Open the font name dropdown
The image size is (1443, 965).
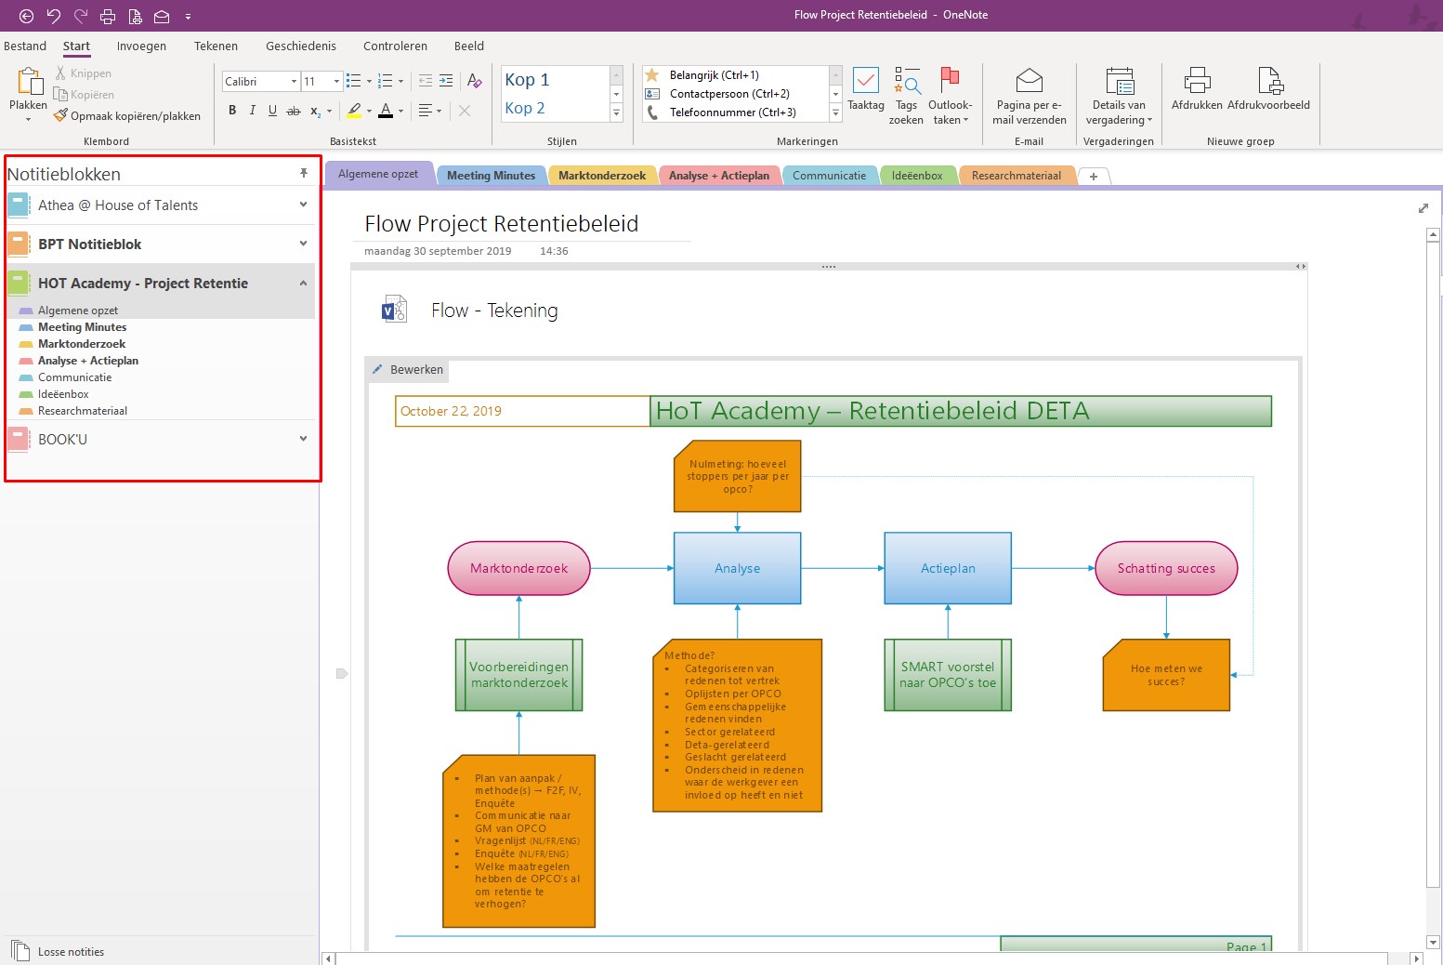click(294, 82)
